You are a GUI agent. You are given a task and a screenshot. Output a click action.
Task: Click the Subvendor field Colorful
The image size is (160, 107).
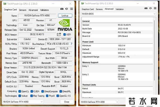point(27,39)
